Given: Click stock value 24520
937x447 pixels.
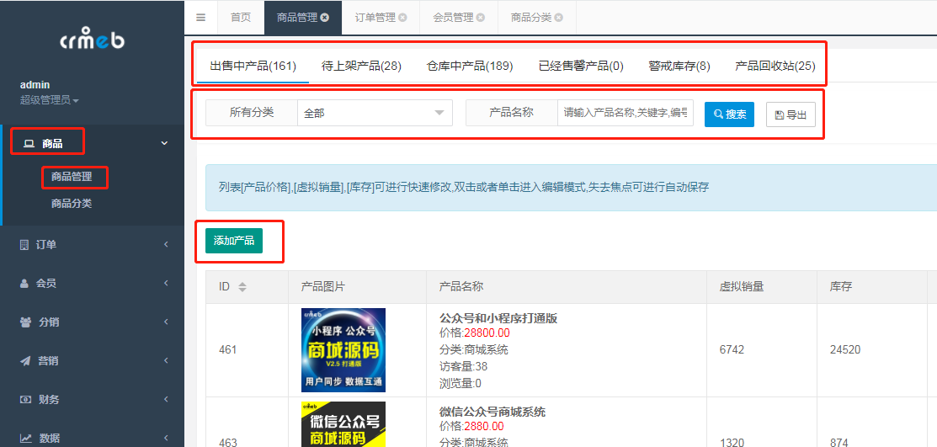Looking at the screenshot, I should [x=845, y=349].
